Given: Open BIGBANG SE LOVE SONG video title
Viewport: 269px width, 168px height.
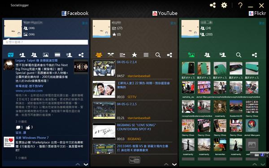Looking at the screenshot, I should (136, 127).
